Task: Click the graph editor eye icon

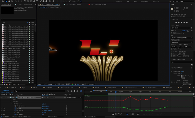Action: (x=113, y=114)
